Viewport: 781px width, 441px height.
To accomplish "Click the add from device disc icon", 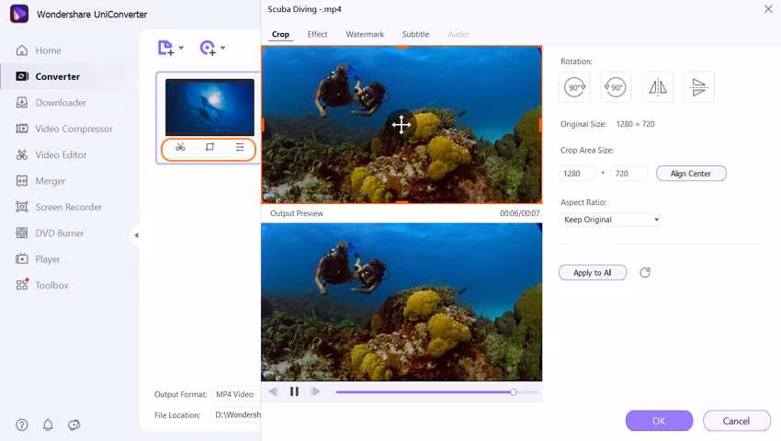I will coord(208,48).
